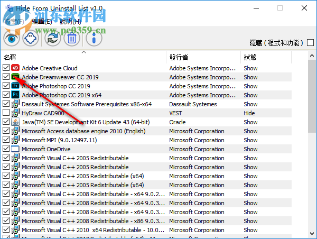Toggle the Microsoft MPI checkbox
The width and height of the screenshot is (317, 239).
coord(6,140)
